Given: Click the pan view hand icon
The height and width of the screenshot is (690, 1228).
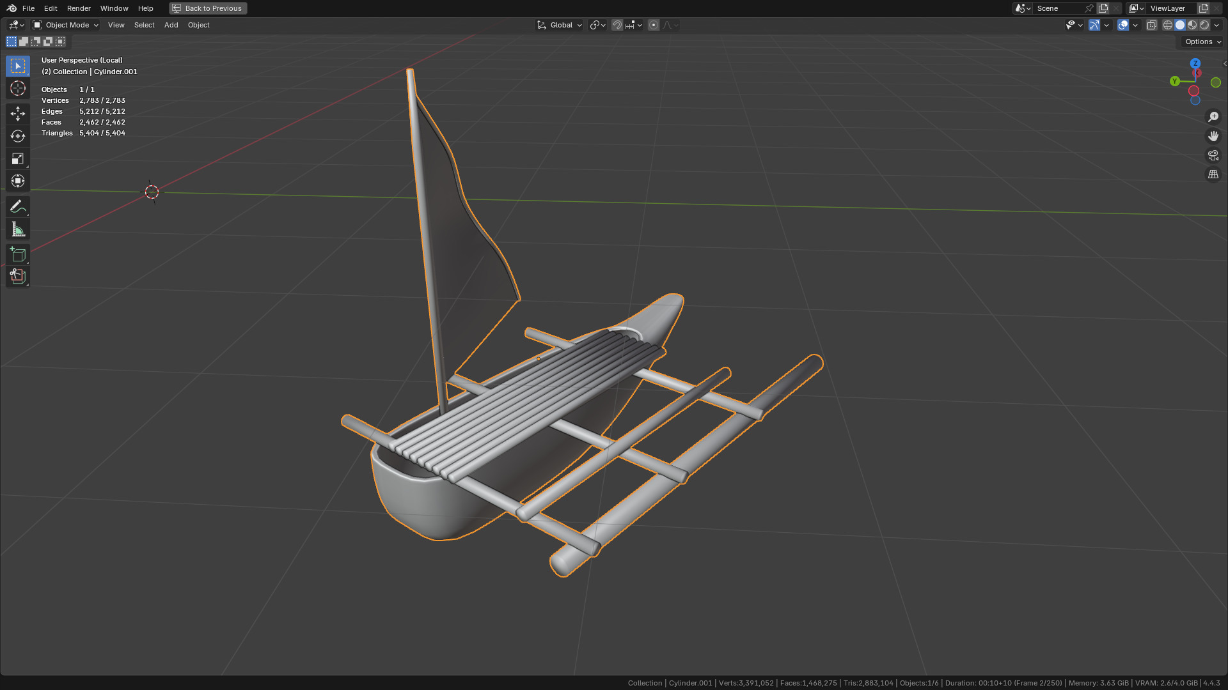Looking at the screenshot, I should tap(1213, 136).
